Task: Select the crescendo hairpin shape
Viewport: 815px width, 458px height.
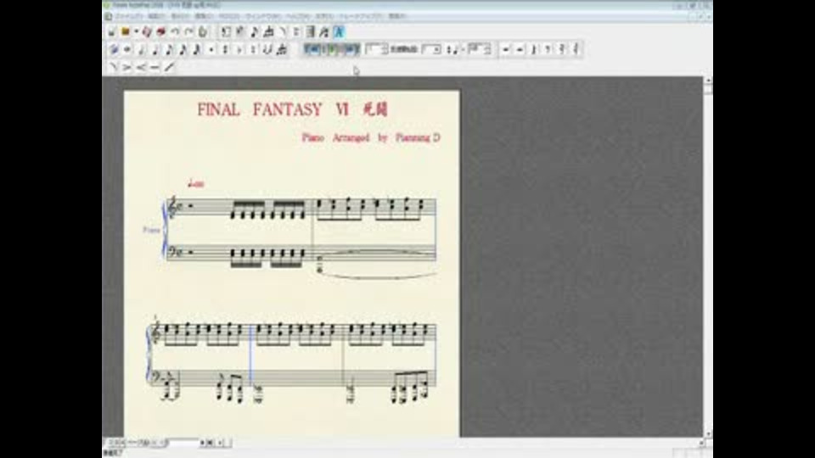Action: (x=141, y=67)
